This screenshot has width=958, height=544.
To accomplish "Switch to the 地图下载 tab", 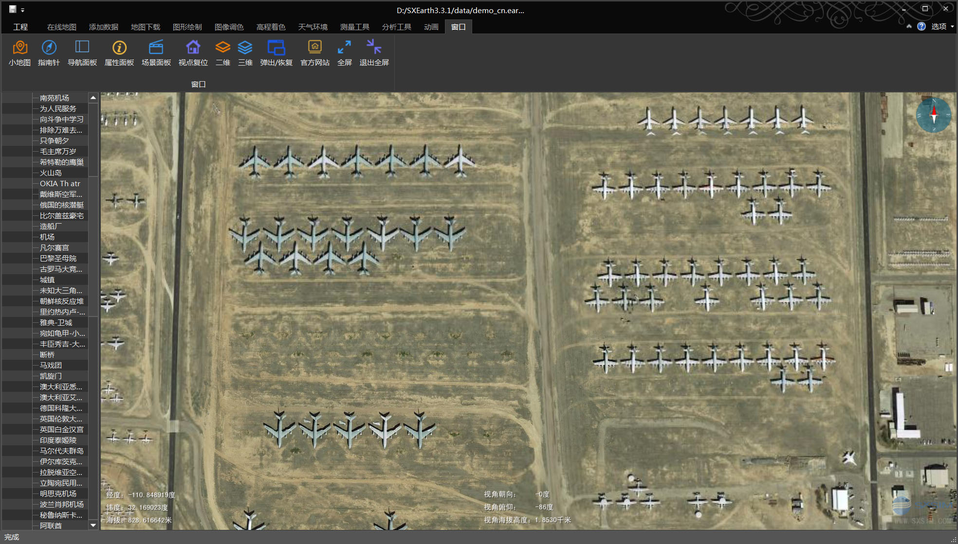I will point(145,27).
